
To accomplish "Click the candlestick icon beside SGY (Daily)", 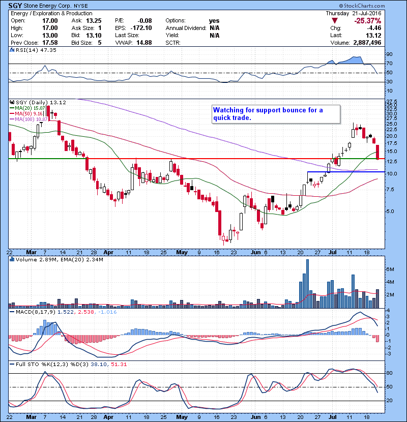I will click(12, 102).
